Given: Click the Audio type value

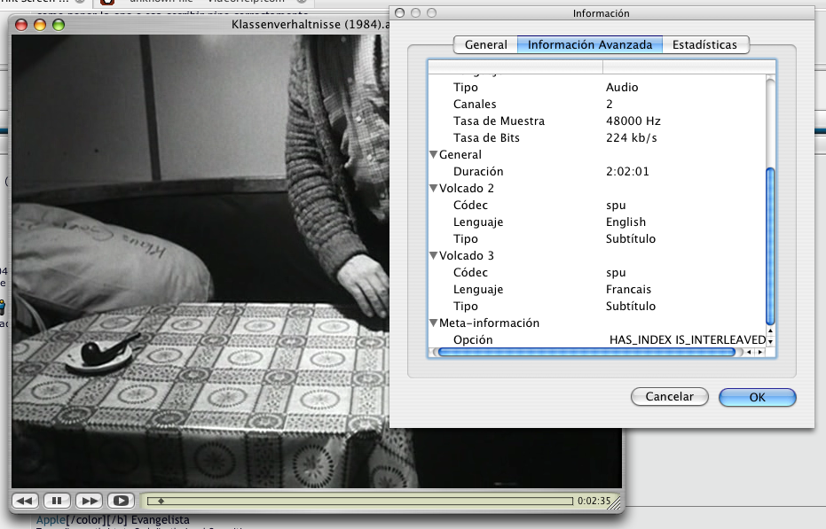Looking at the screenshot, I should click(622, 88).
